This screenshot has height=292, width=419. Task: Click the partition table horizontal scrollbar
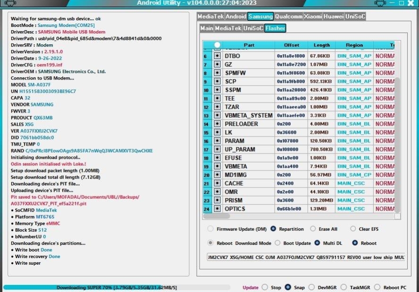pos(217,216)
